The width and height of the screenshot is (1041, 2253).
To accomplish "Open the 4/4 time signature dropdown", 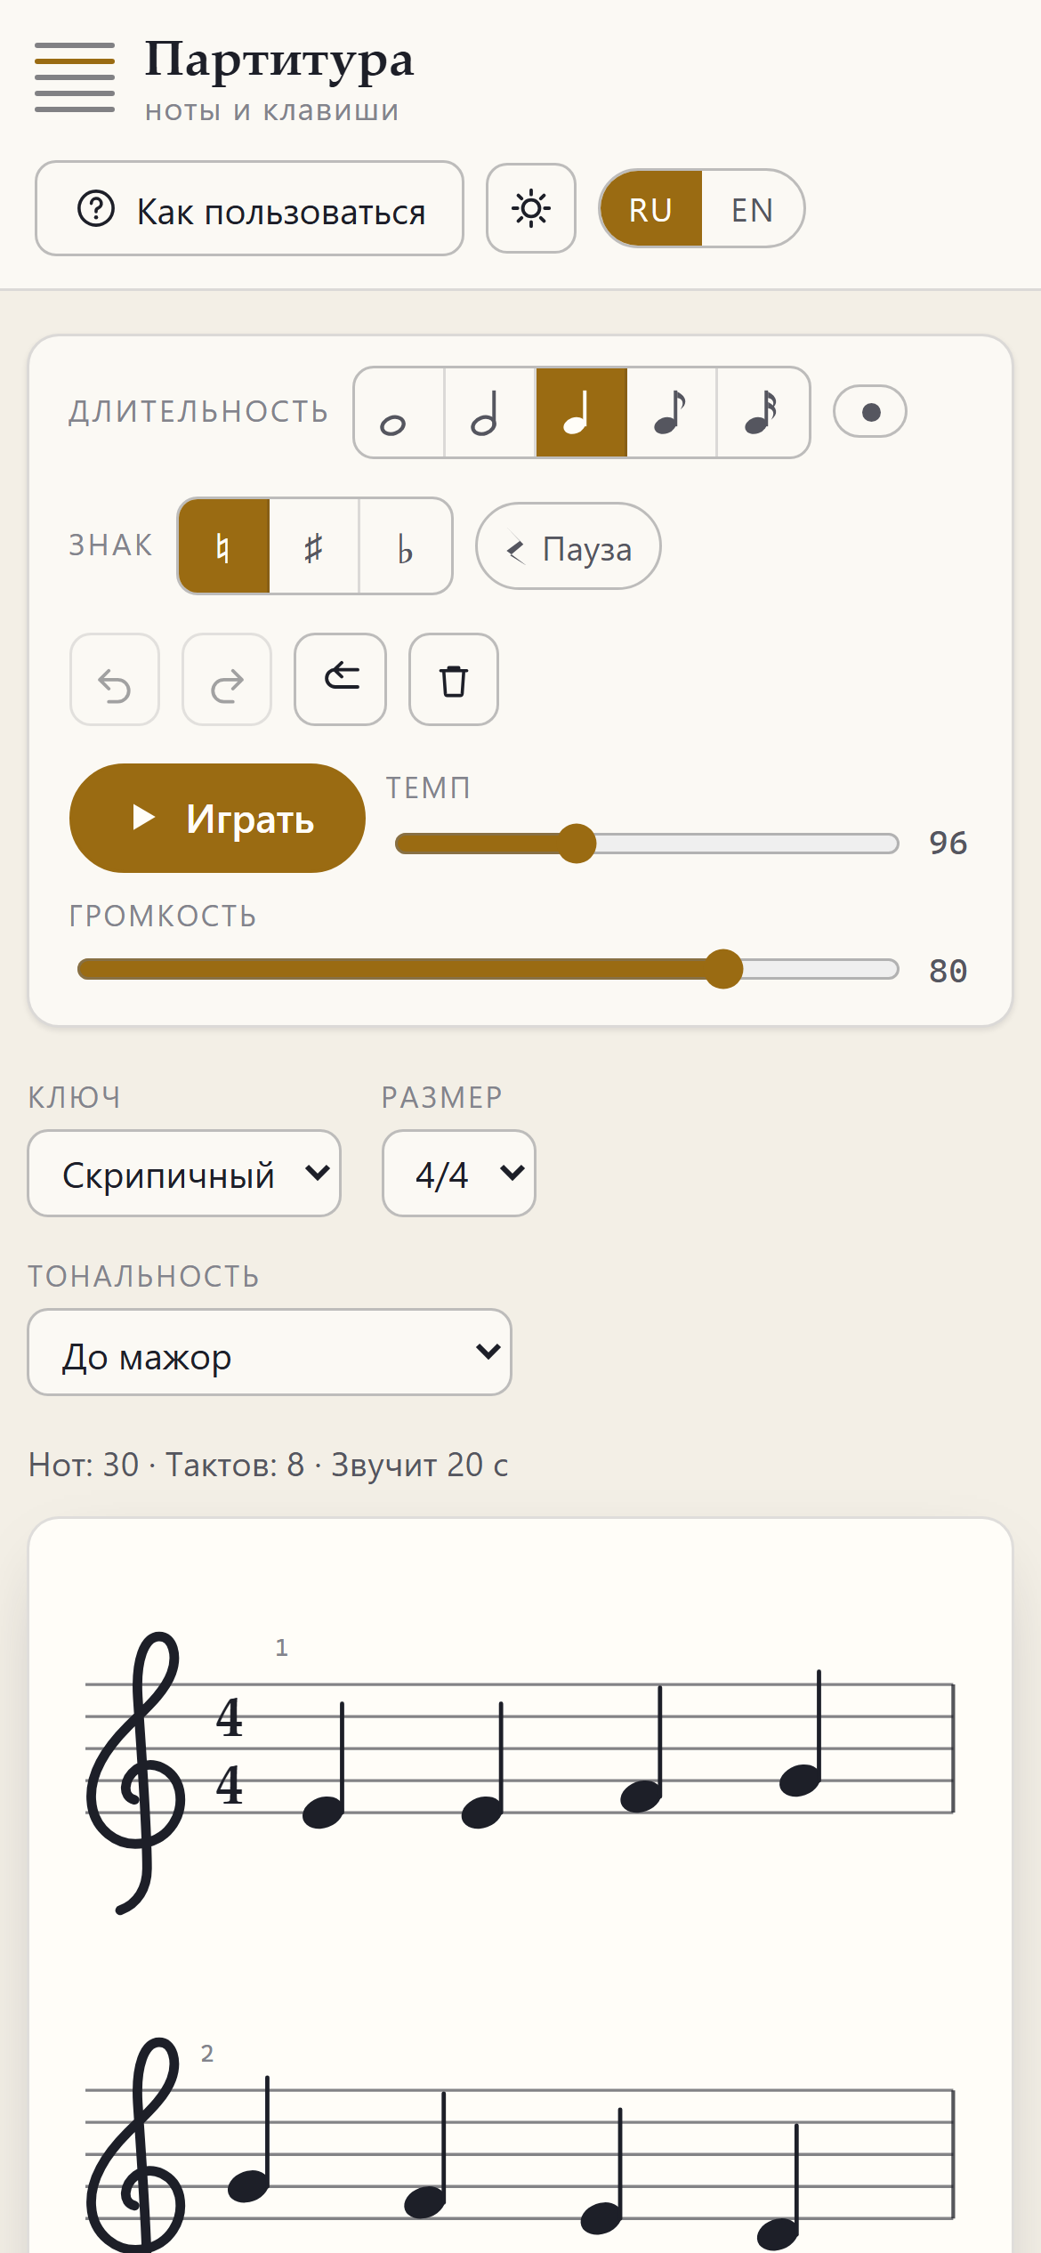I will [x=459, y=1174].
